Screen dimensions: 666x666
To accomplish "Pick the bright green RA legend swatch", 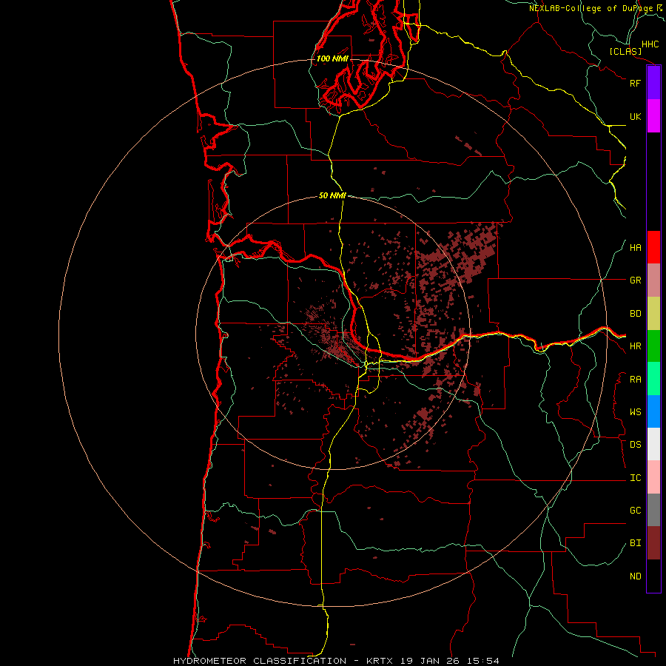I will tap(653, 379).
